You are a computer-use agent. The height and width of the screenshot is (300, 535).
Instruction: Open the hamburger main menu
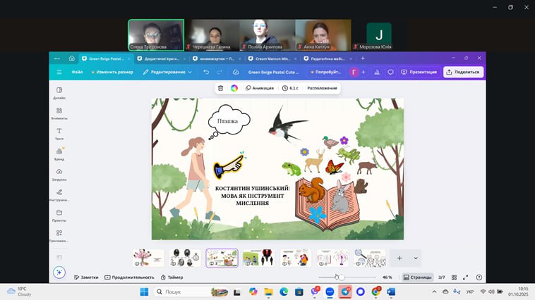(x=59, y=73)
